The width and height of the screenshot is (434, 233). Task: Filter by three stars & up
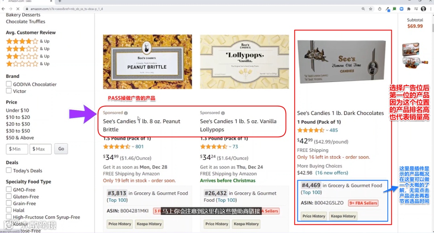coord(28,49)
